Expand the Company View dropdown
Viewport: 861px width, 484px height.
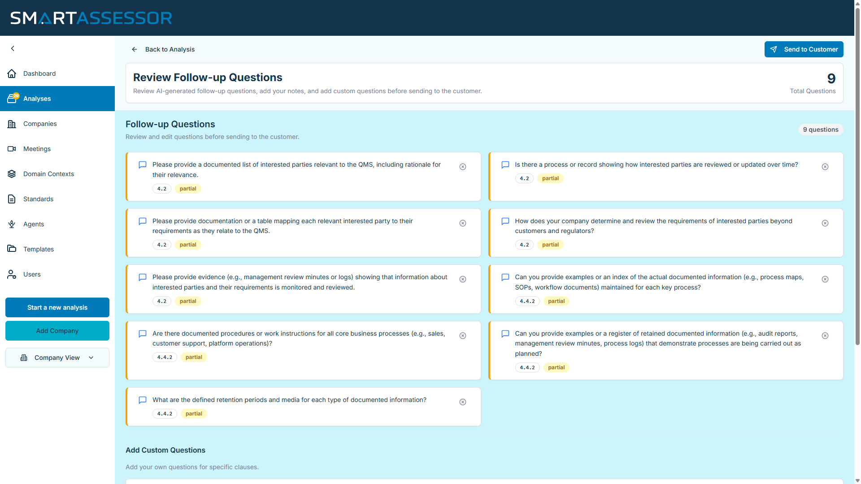click(x=57, y=358)
